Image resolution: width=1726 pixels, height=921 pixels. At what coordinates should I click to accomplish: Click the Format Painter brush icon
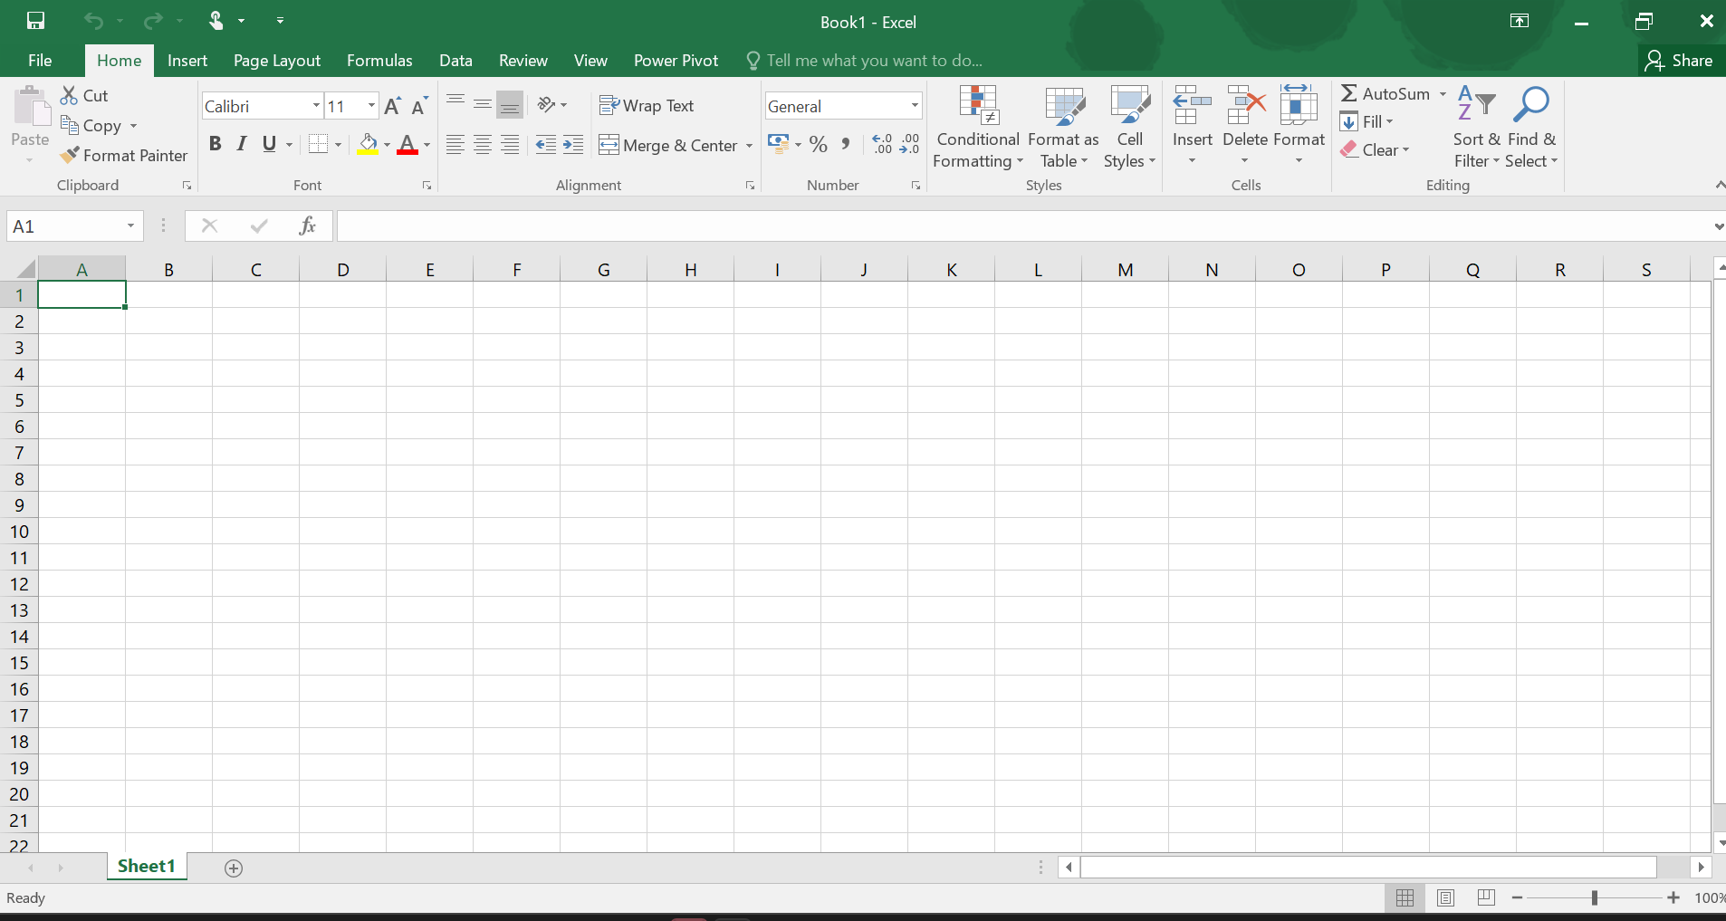point(70,156)
